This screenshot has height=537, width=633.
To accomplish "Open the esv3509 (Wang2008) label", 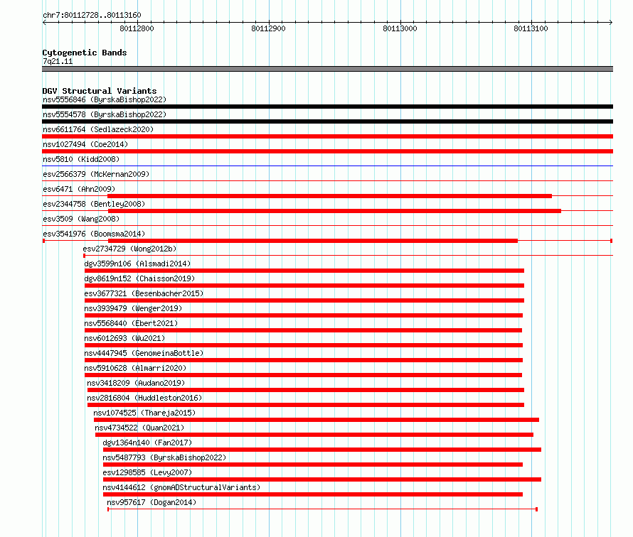I will click(81, 219).
